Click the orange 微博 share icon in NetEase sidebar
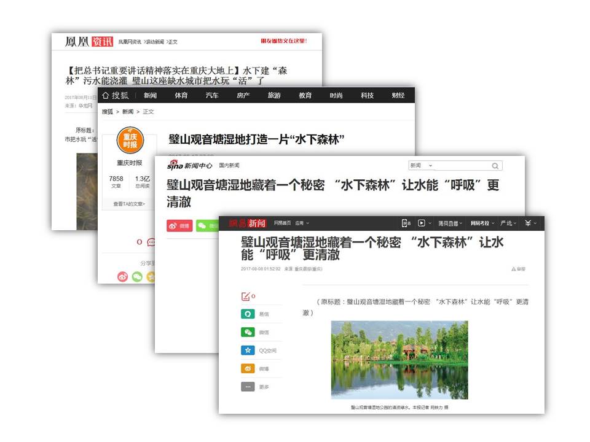This screenshot has height=442, width=590. (x=248, y=369)
